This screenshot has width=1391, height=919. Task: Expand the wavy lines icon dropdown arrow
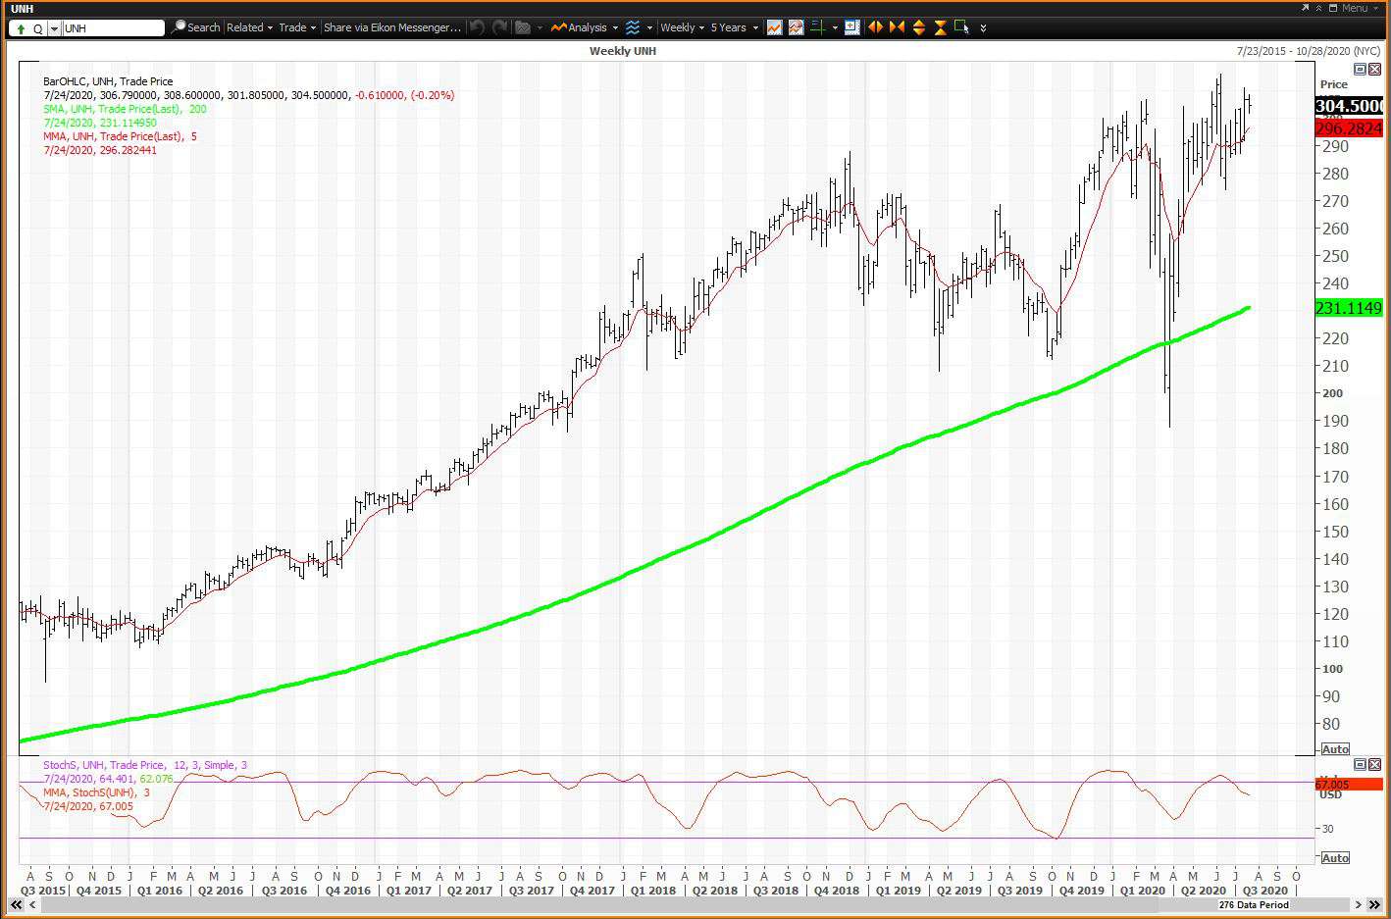point(649,27)
